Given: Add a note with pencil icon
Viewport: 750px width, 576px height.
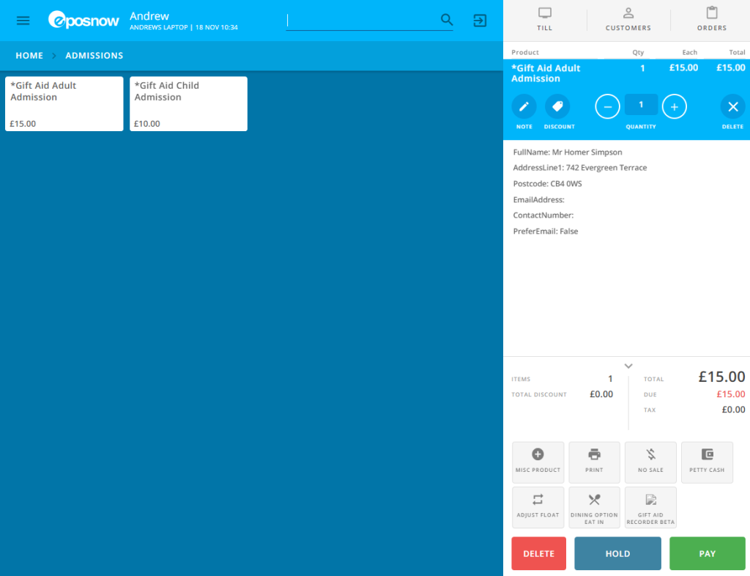Looking at the screenshot, I should (524, 107).
